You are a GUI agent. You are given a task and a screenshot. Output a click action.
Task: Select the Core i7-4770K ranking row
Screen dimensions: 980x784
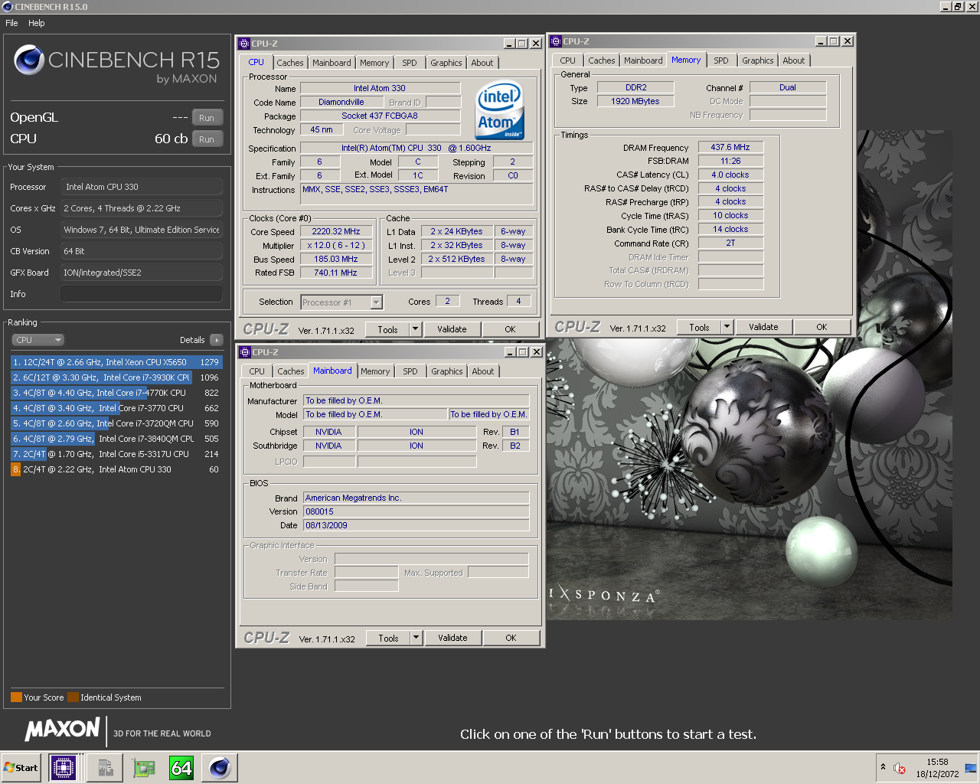(116, 393)
